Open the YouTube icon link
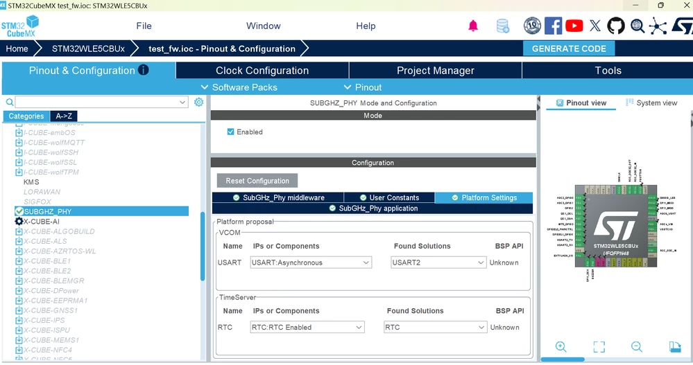 click(x=574, y=26)
